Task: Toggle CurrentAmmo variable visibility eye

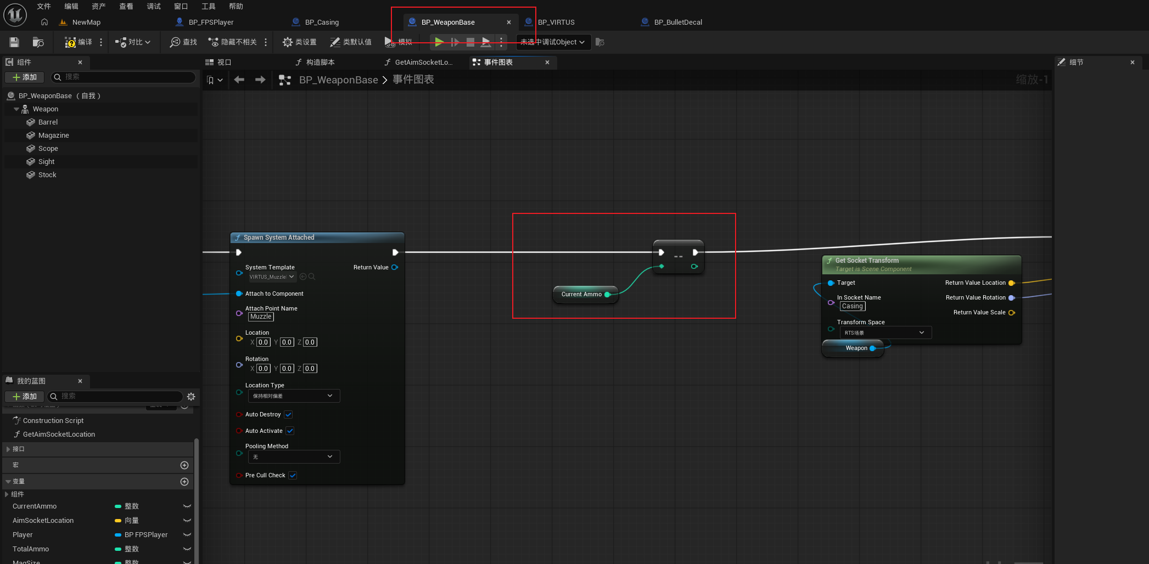Action: tap(187, 506)
